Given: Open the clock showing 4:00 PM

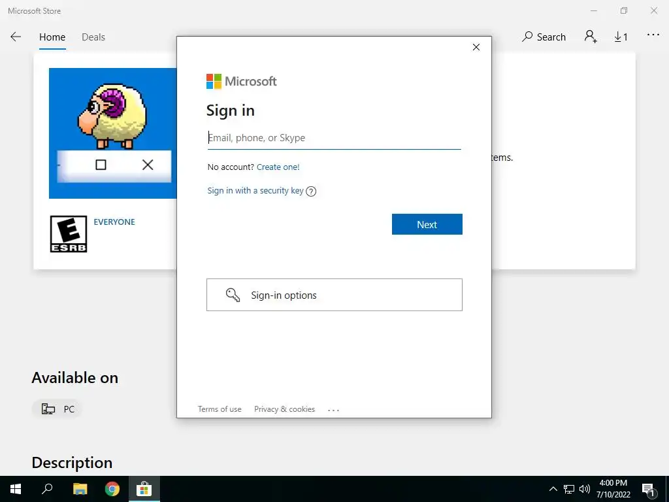Looking at the screenshot, I should point(613,489).
